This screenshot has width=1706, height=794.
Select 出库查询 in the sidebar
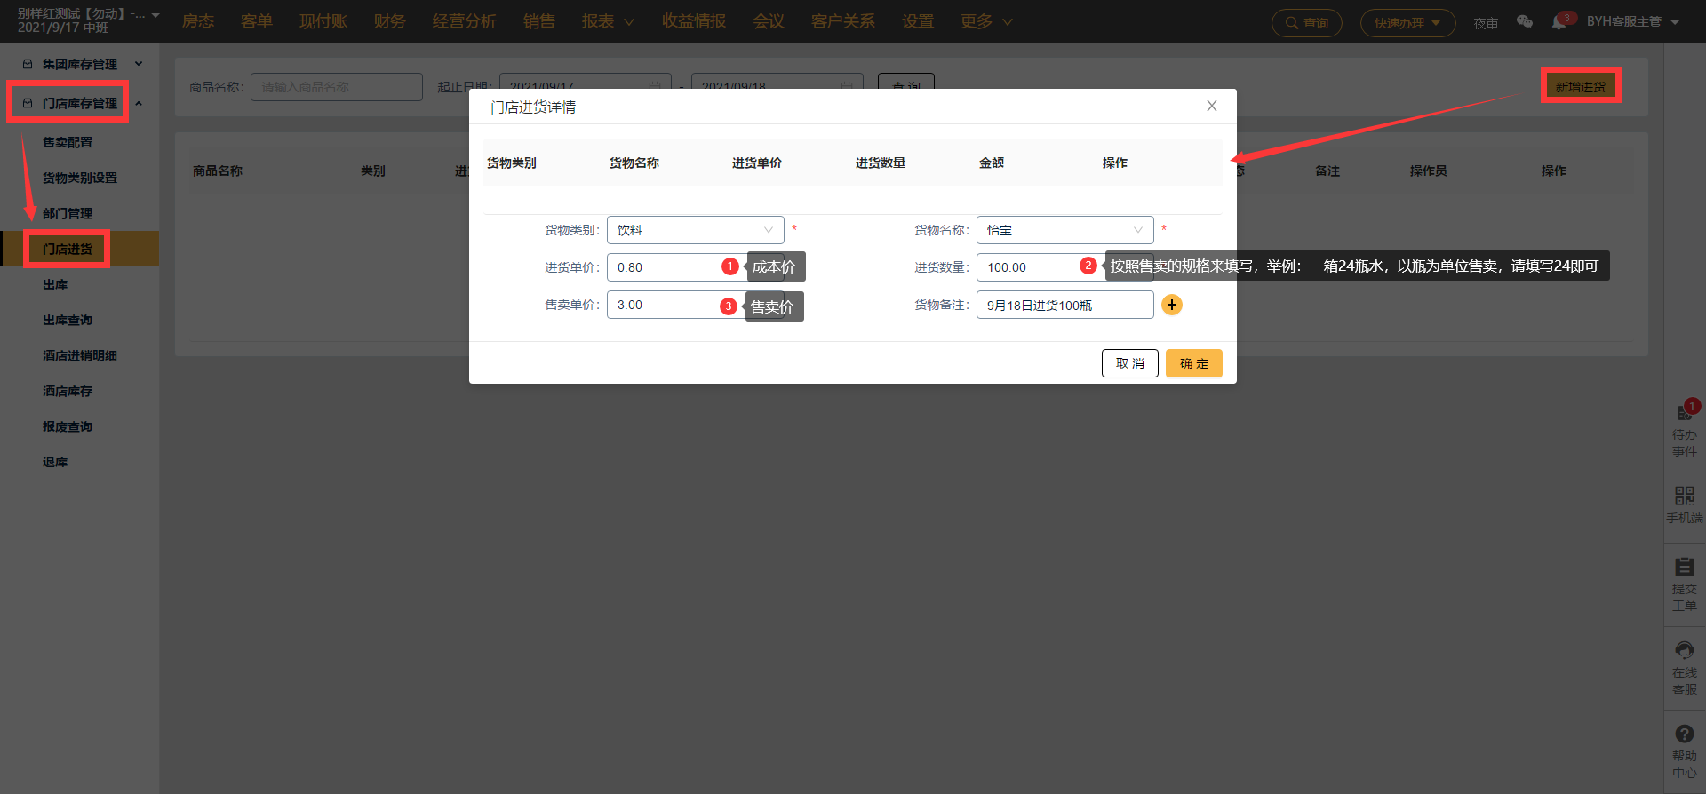point(68,320)
